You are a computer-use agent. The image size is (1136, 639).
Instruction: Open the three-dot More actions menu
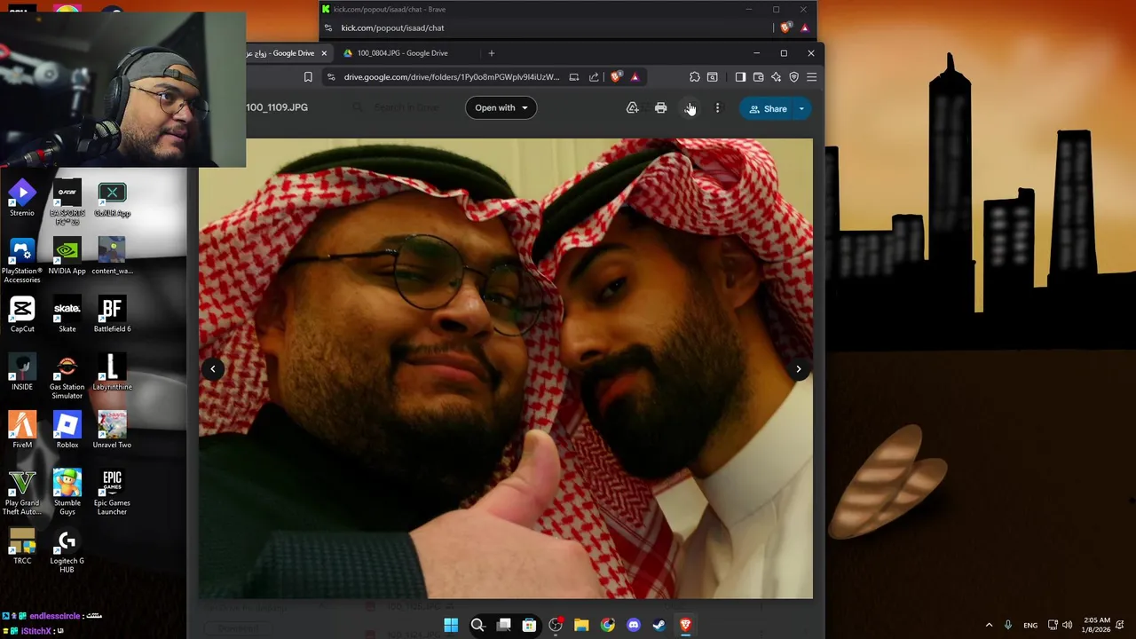click(717, 108)
